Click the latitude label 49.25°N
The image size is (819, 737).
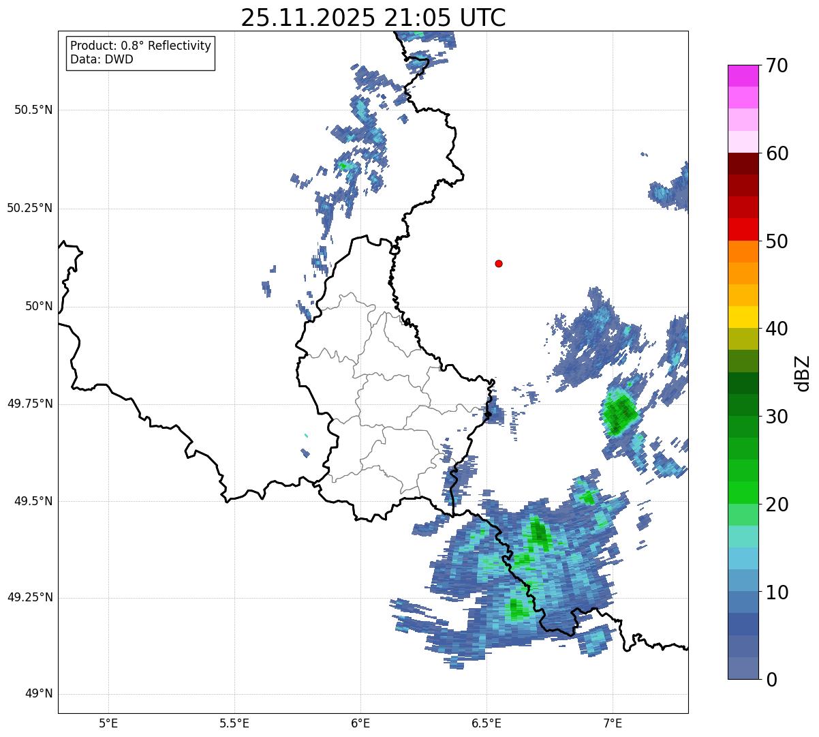pos(29,598)
